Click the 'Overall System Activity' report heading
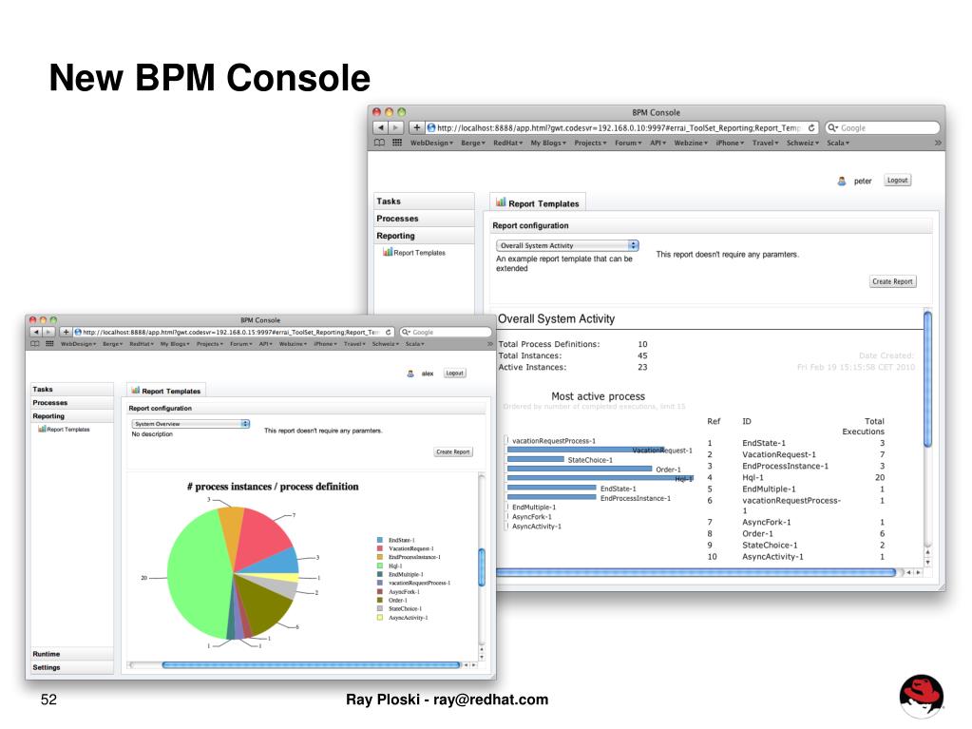972x729 pixels. (556, 318)
